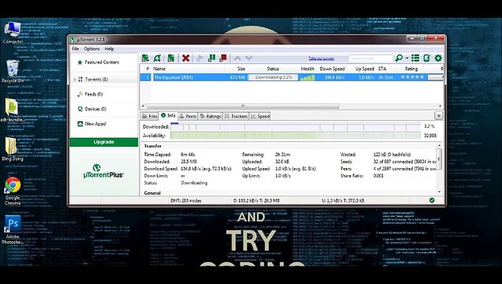
Task: Switch to the Speed tab
Action: [260, 116]
